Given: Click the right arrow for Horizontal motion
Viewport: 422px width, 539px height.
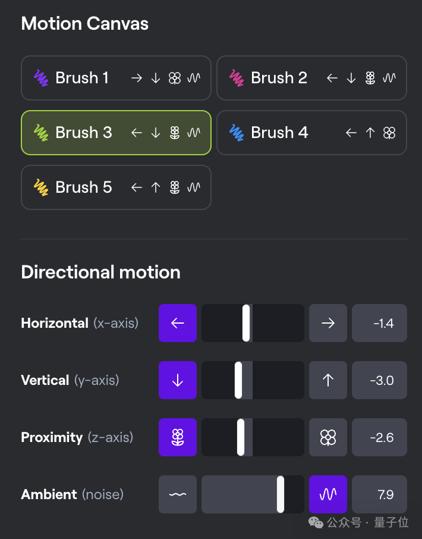Looking at the screenshot, I should (328, 323).
